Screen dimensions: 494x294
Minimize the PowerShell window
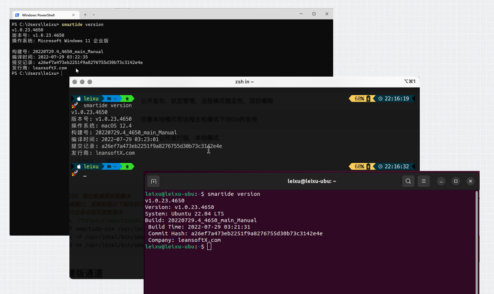tap(301, 14)
